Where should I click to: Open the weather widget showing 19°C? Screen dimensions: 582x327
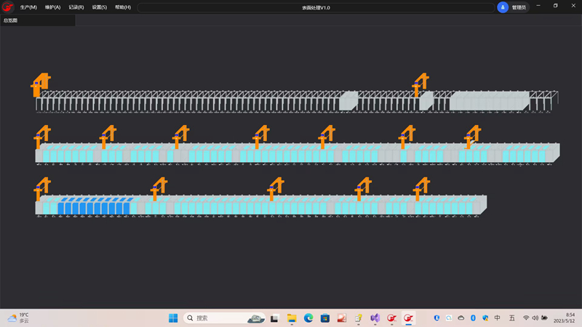[x=19, y=318]
